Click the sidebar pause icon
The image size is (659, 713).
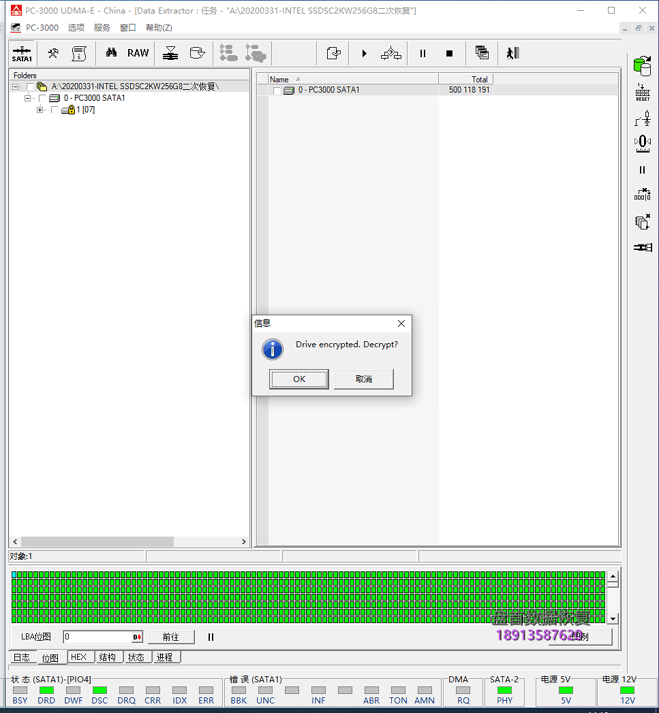point(642,170)
